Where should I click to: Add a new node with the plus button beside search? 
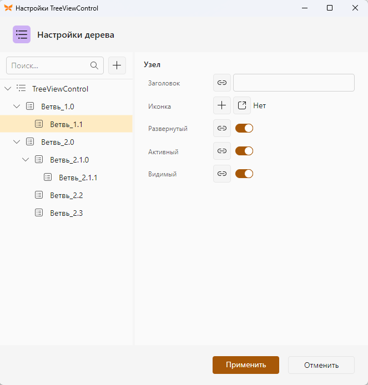pyautogui.click(x=117, y=65)
